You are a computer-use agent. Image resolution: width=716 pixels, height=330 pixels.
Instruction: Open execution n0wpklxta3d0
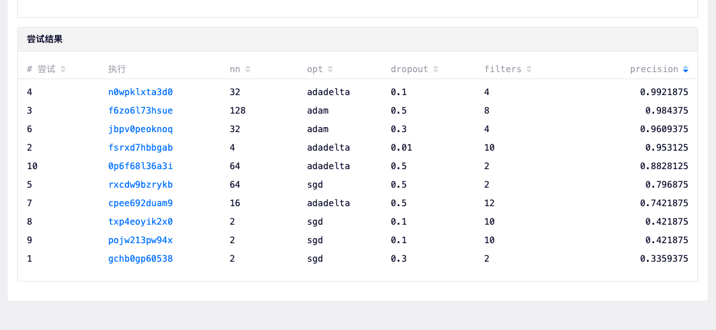(x=140, y=92)
